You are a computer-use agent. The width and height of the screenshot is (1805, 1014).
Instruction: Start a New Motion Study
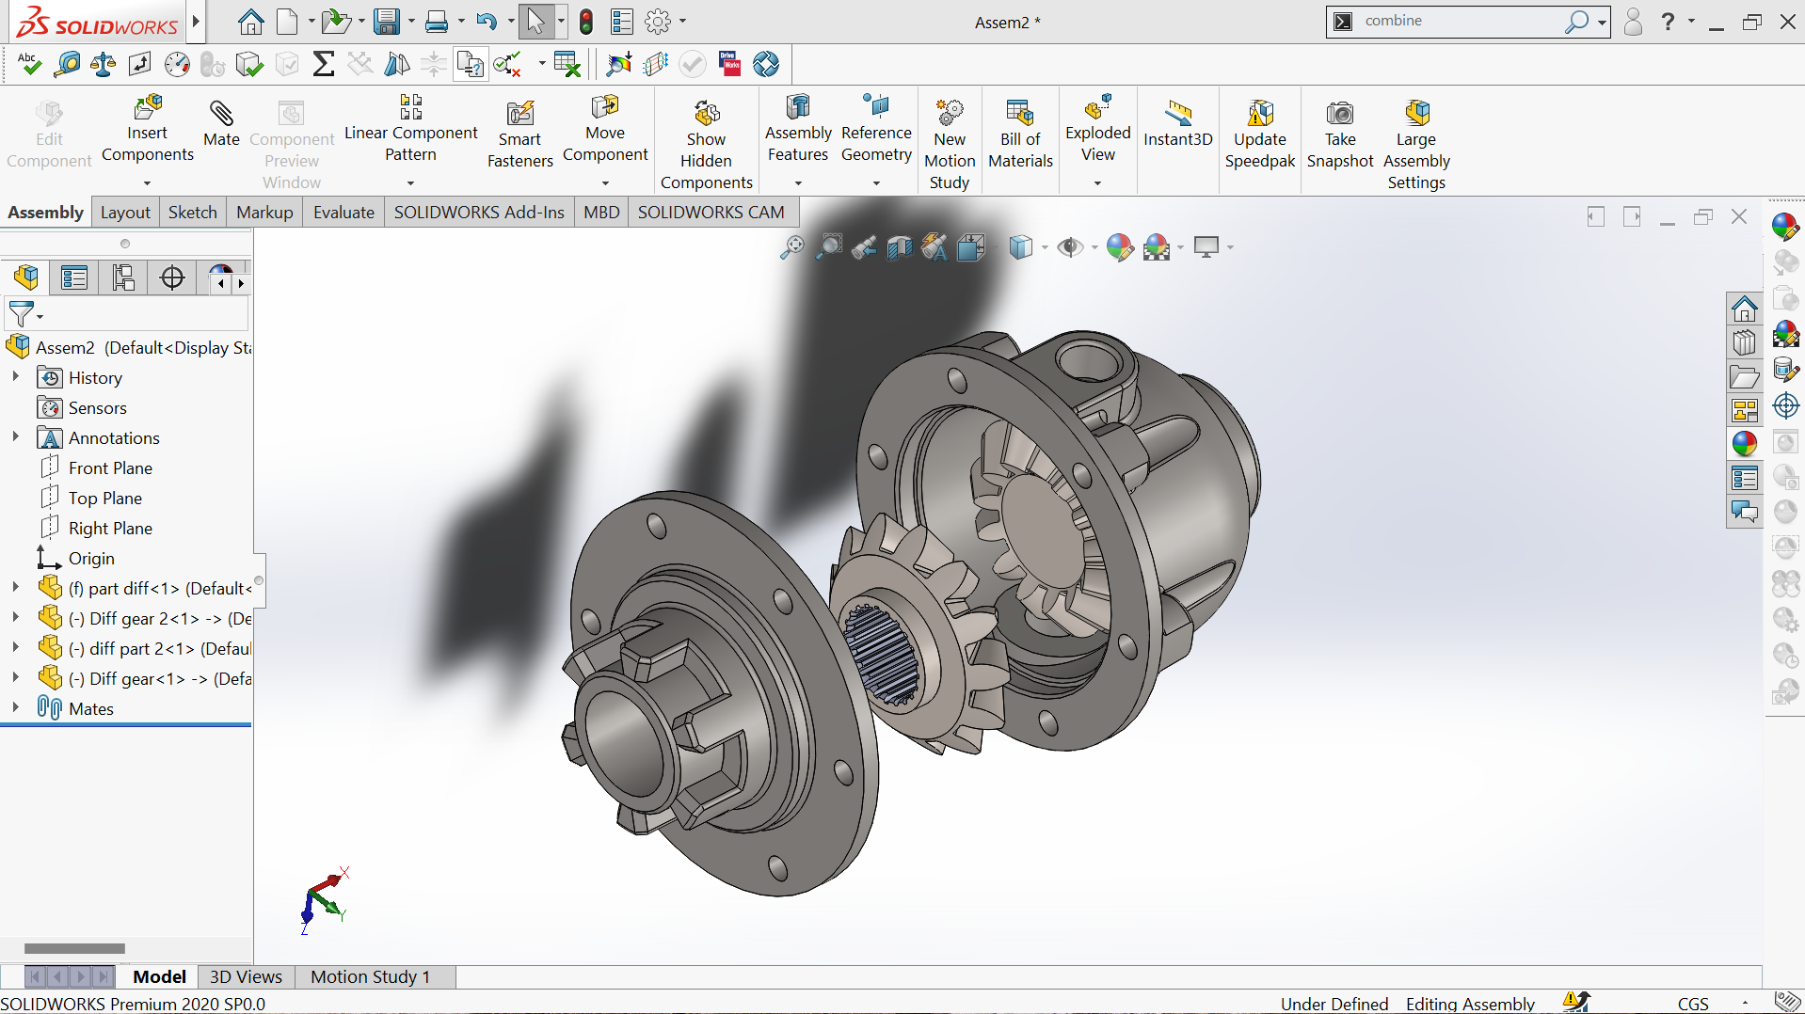[x=949, y=115]
